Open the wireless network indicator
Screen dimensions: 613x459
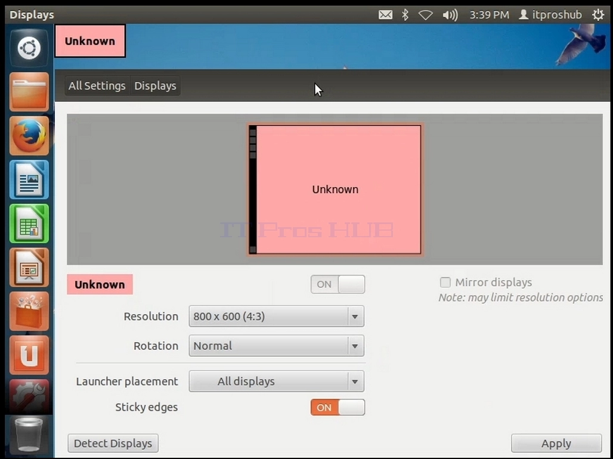pyautogui.click(x=425, y=15)
